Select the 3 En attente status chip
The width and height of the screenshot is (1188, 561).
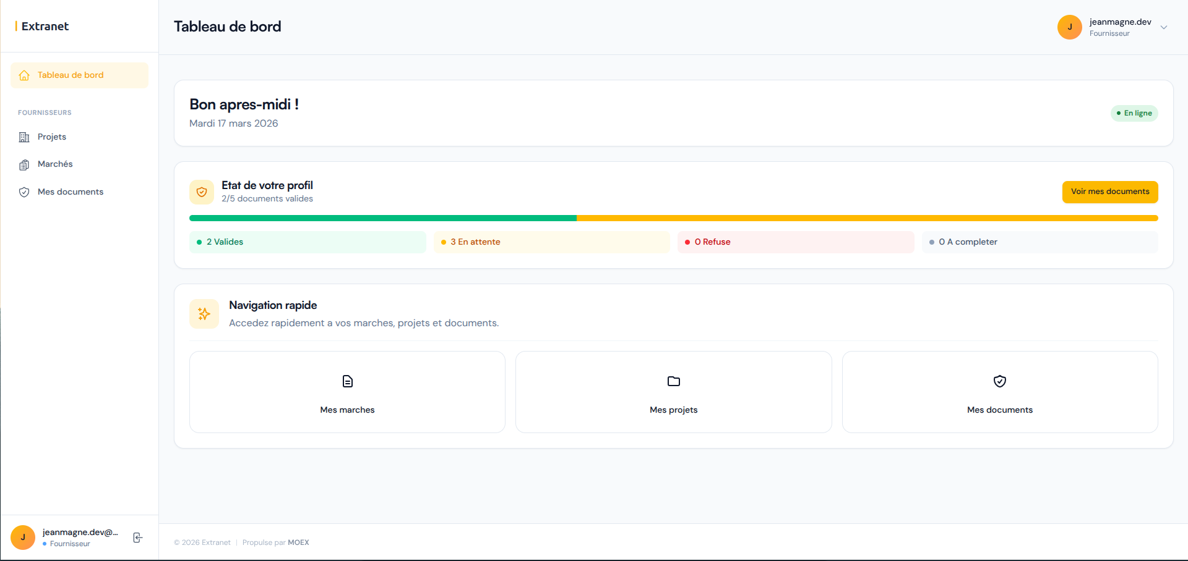(x=551, y=242)
